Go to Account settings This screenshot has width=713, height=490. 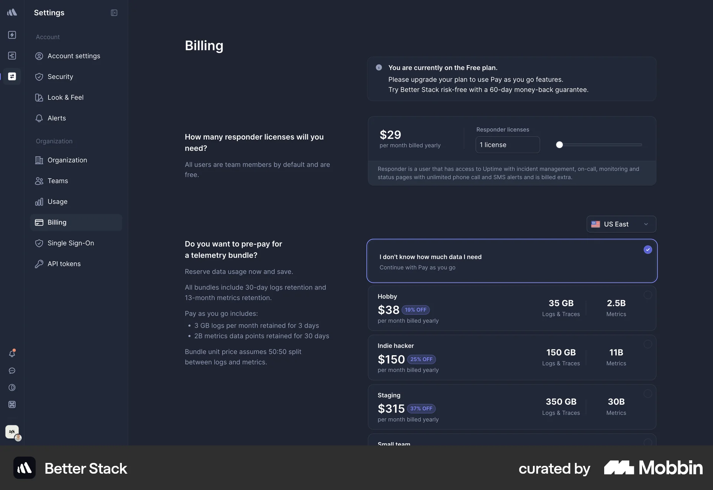click(x=74, y=56)
